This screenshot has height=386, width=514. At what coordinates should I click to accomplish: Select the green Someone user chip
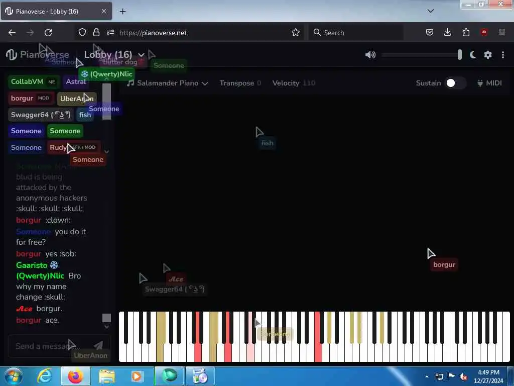(x=65, y=131)
